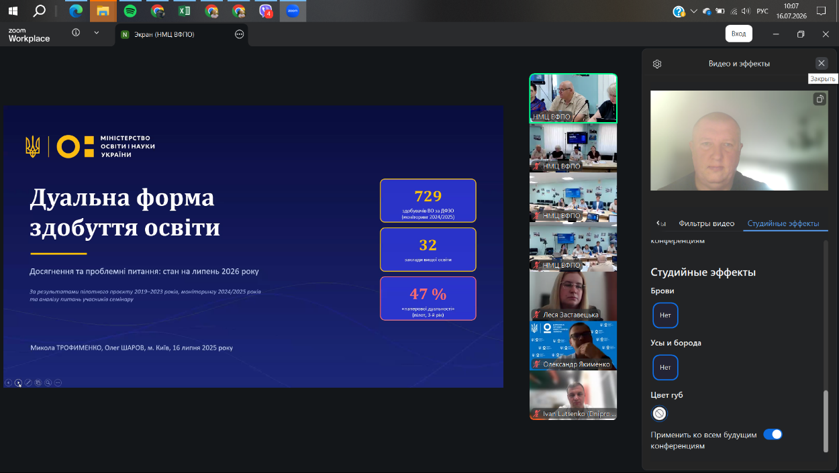Screen dimensions: 839x473
Task: Choose no lip color swatch
Action: (x=659, y=413)
